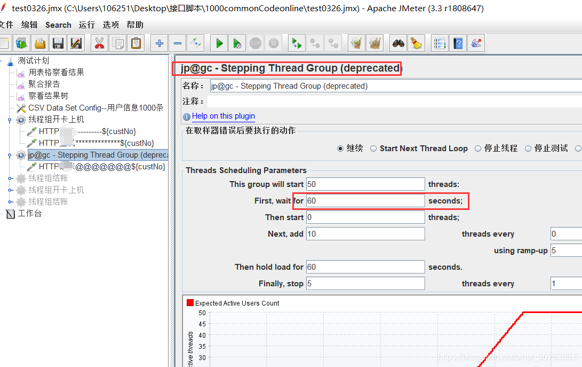Viewport: 582px width, 367px height.
Task: Click the Remote Stop All icon
Action: [x=315, y=43]
